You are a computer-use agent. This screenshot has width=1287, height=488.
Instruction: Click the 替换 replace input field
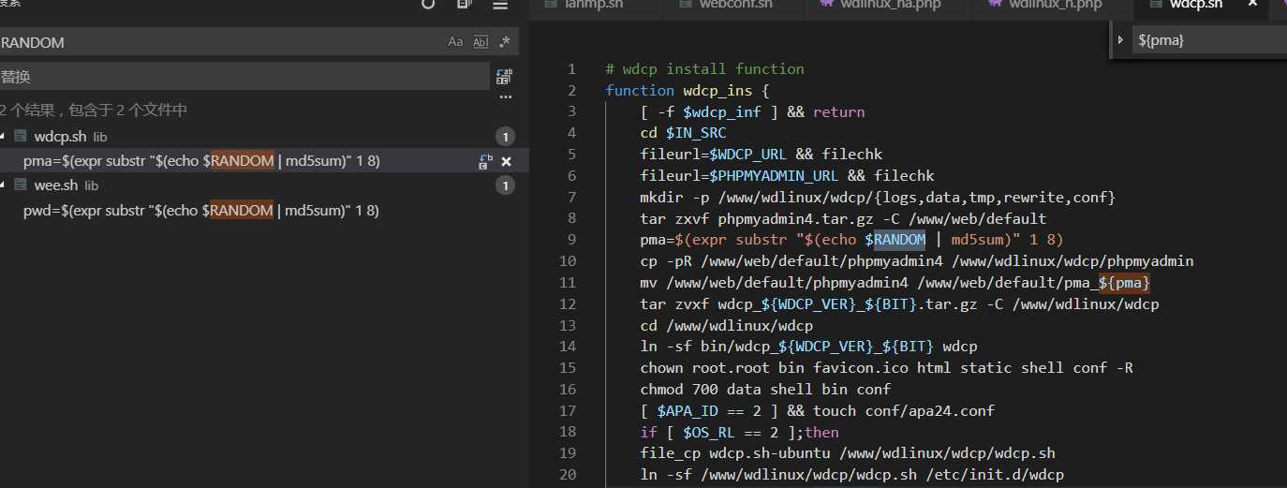[244, 77]
